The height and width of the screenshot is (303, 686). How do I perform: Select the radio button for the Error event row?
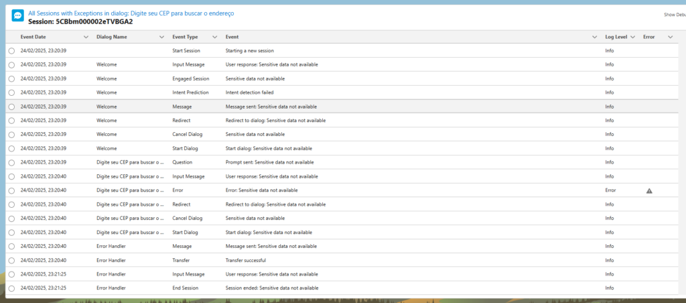coord(11,190)
